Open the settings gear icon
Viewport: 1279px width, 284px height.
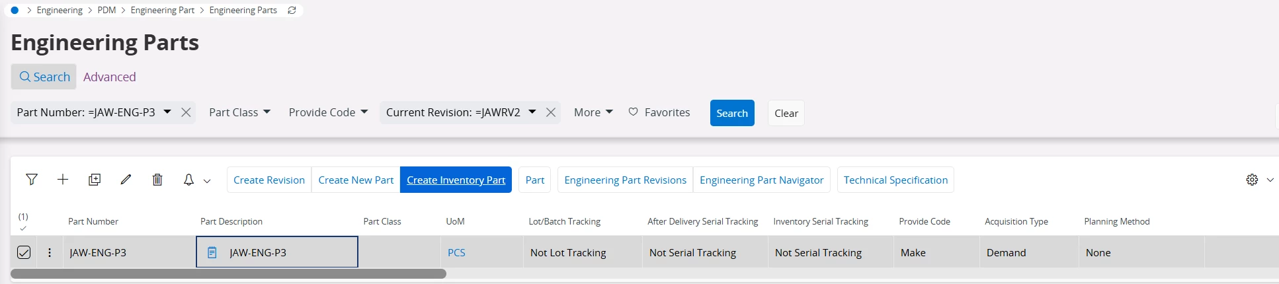tap(1252, 180)
